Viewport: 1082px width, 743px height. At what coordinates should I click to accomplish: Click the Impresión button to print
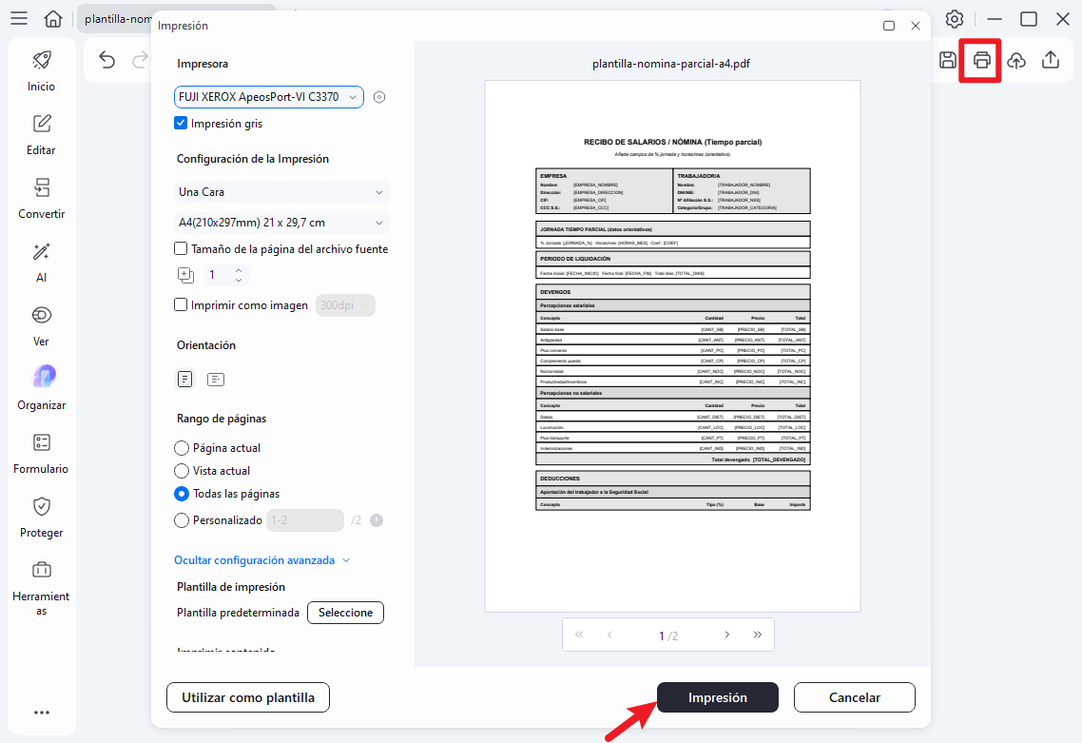pos(717,696)
